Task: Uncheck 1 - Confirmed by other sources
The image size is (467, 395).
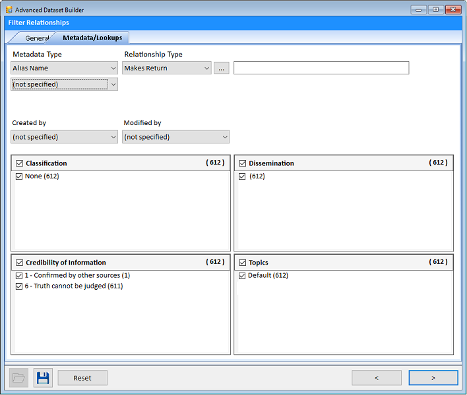Action: click(x=19, y=276)
